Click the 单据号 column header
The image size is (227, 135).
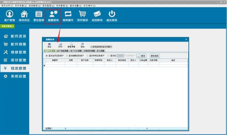tap(55, 60)
